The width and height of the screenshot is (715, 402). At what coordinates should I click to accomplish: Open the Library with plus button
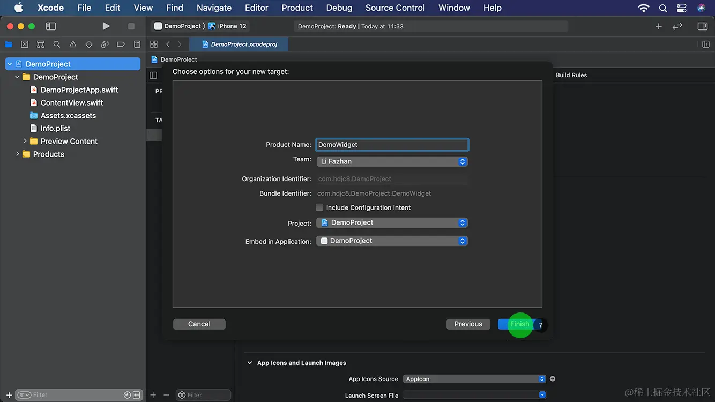(659, 26)
